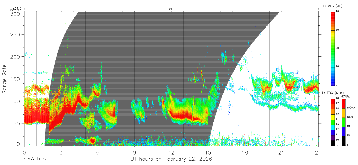The image size is (358, 165).
Task: Click the 150 range gate tick label
Action: coord(16,79)
